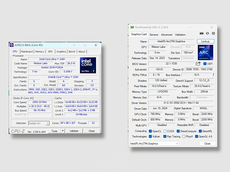This screenshot has width=230, height=172.
Task: Click the GPU Clock value 798 MHz
Action: coord(155,114)
